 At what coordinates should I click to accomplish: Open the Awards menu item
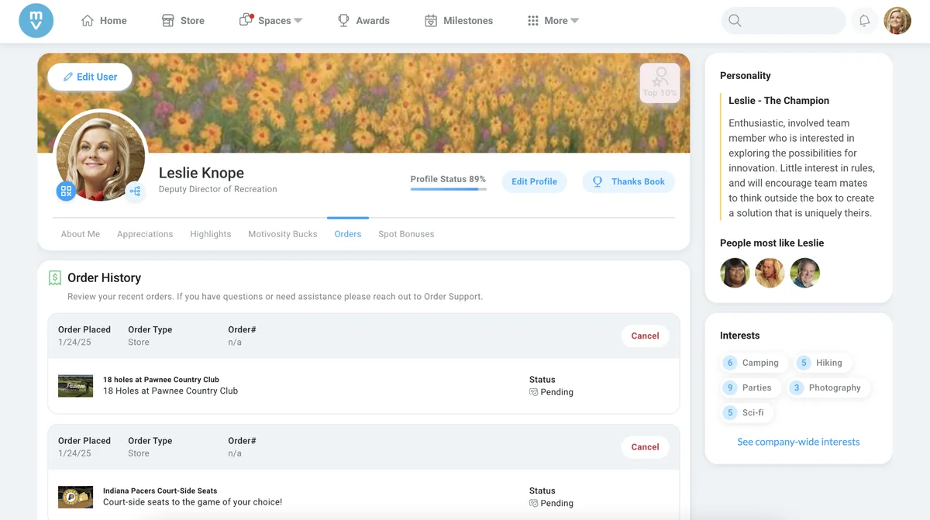[x=363, y=21]
